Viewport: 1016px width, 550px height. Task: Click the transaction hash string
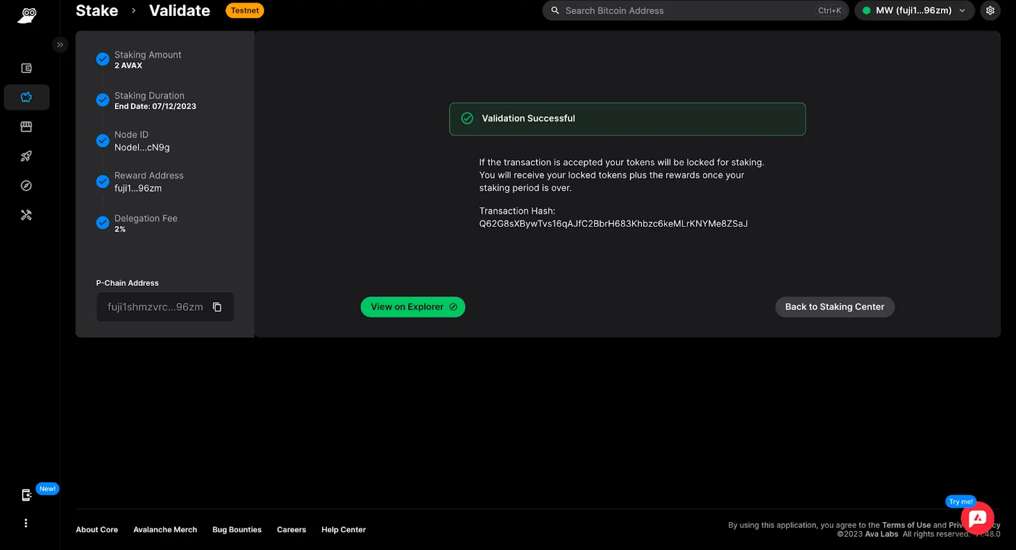(x=613, y=224)
